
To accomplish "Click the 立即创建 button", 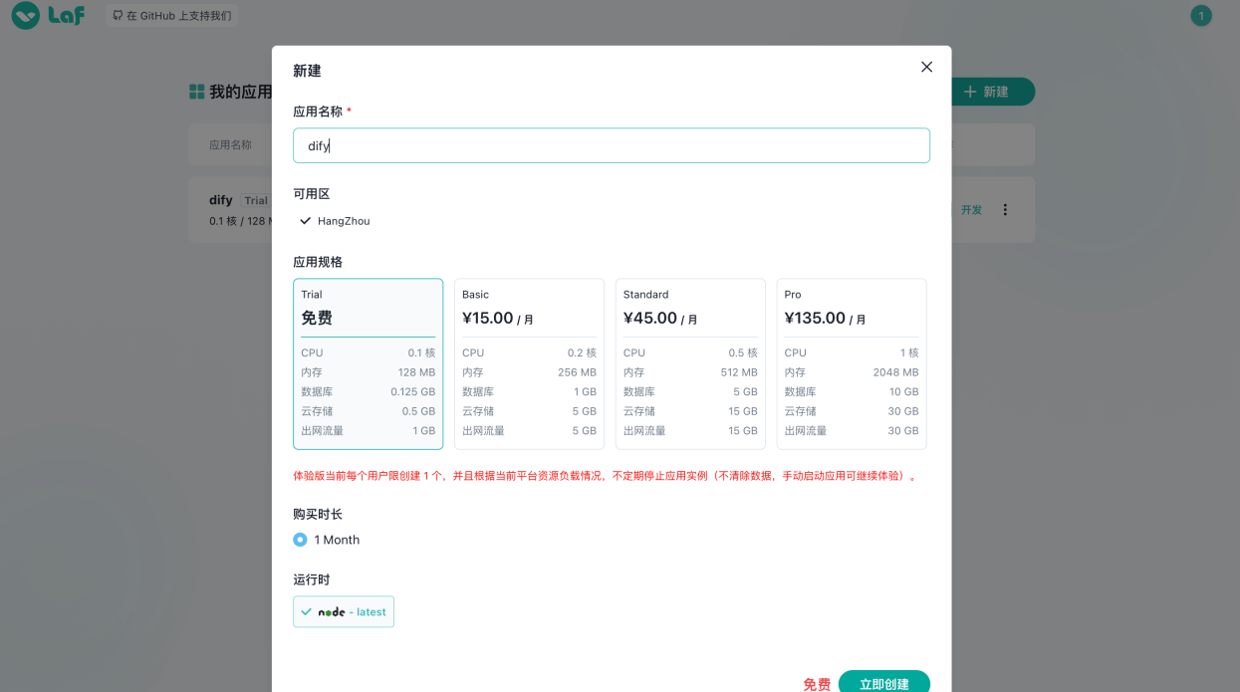I will 884,683.
